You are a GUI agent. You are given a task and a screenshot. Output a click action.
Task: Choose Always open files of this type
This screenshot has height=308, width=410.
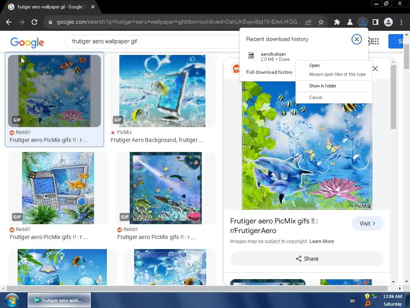[x=337, y=74]
